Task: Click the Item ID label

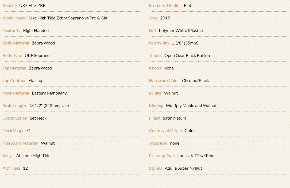Action: (x=10, y=6)
